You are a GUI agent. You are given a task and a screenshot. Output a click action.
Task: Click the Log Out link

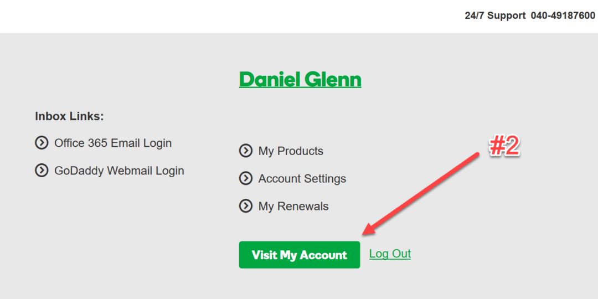point(390,254)
